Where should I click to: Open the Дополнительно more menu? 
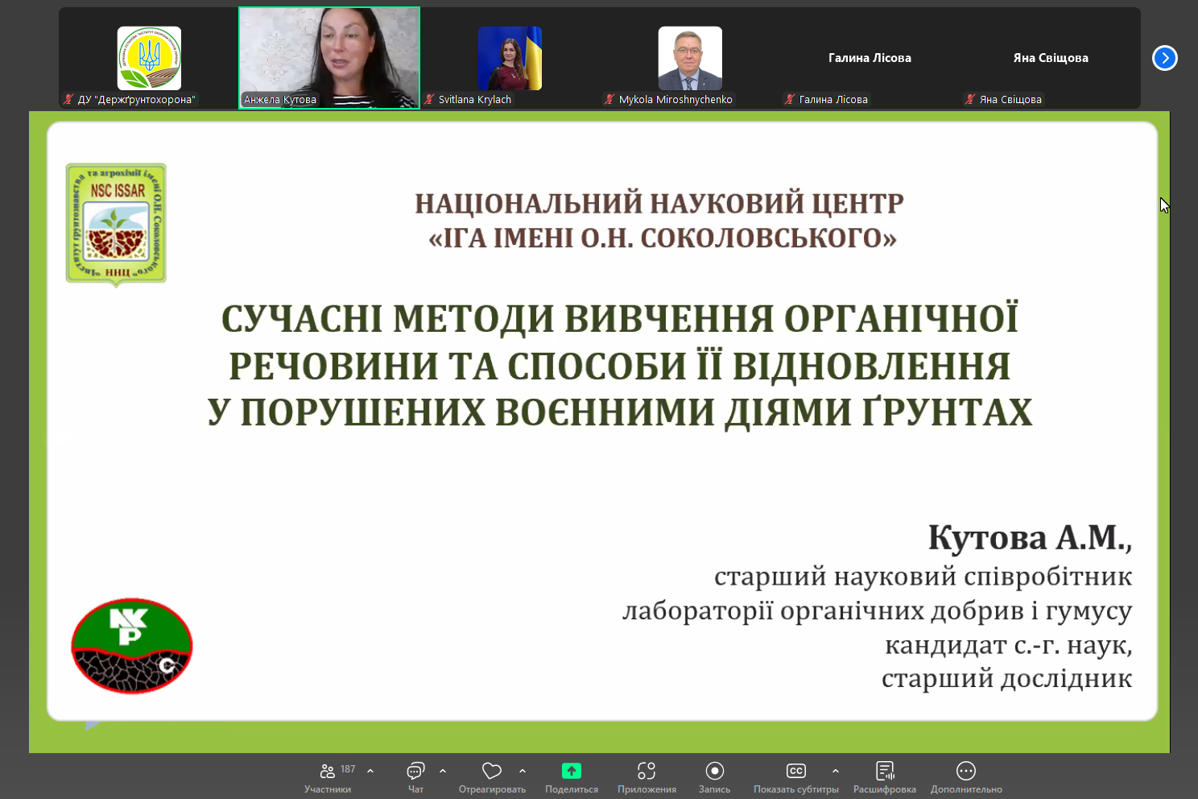(966, 778)
